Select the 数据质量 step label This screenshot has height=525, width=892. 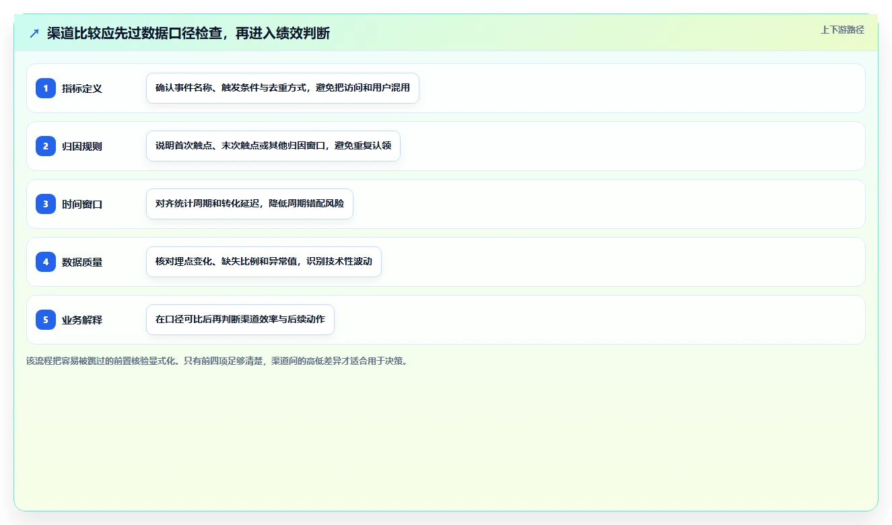(82, 262)
